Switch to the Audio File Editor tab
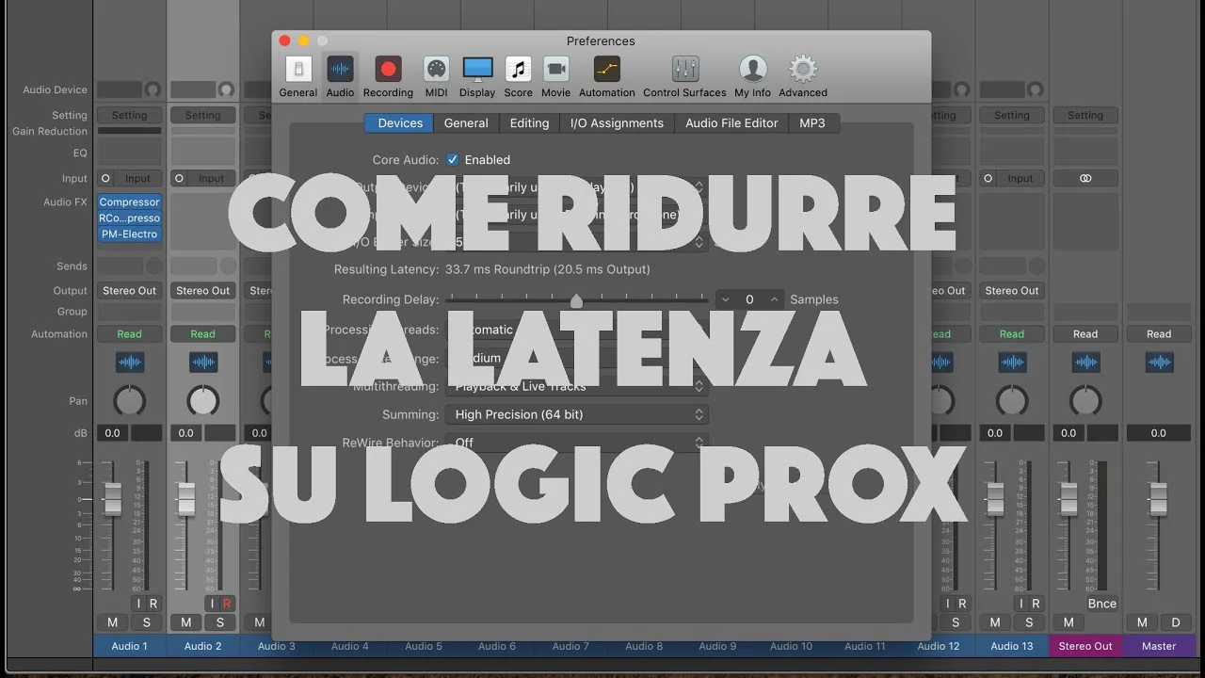Screen dimensions: 1205x678 point(731,123)
